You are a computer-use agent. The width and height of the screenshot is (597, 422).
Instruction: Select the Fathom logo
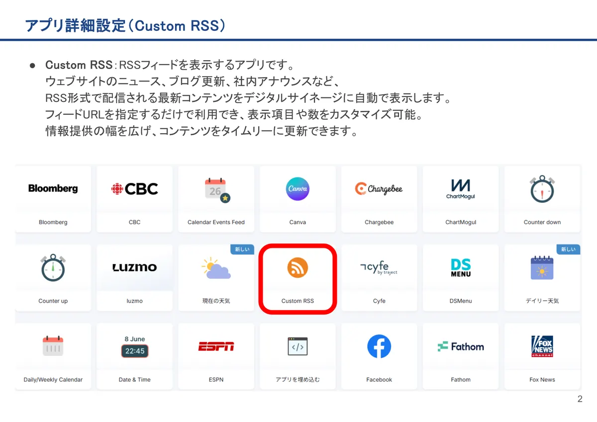[461, 346]
